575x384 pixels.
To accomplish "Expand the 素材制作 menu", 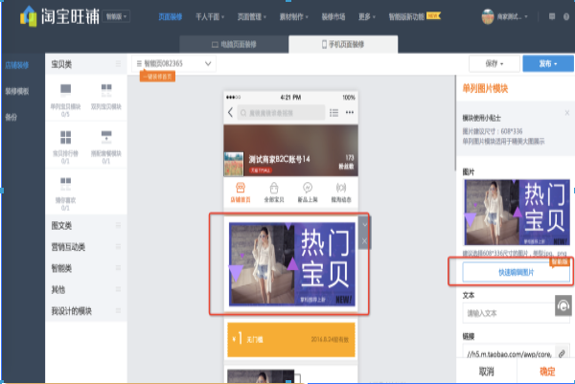I will (294, 17).
